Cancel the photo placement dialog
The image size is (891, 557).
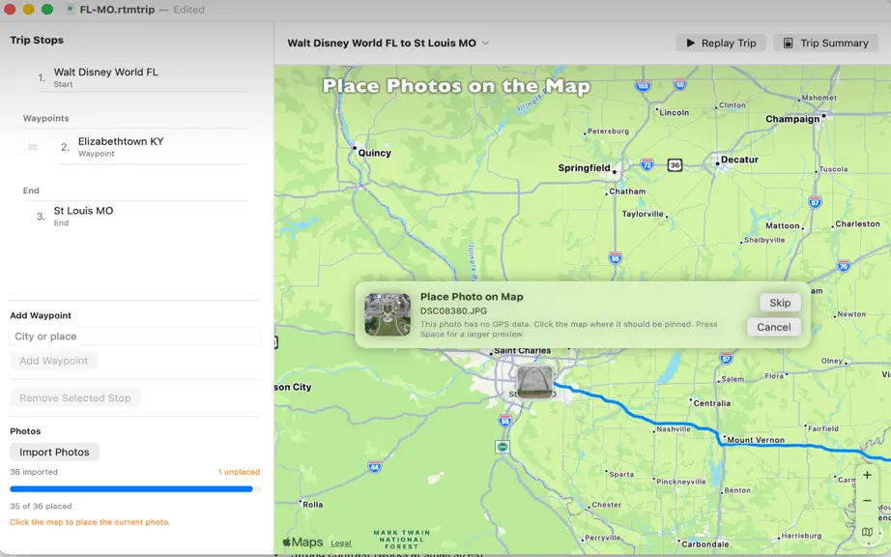pos(773,328)
